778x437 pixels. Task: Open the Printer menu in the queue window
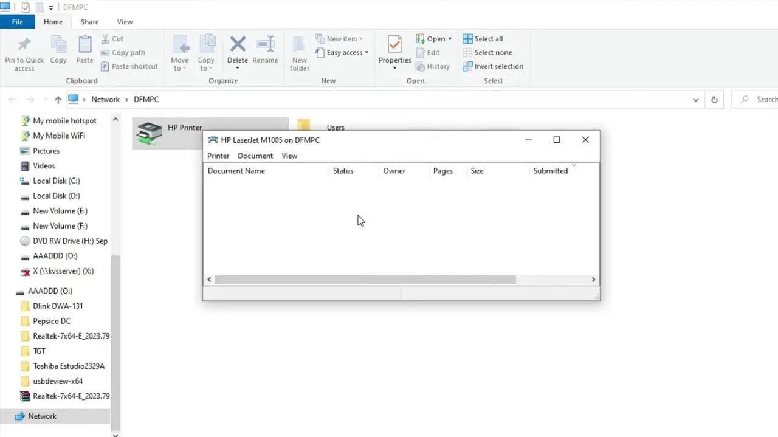[218, 156]
